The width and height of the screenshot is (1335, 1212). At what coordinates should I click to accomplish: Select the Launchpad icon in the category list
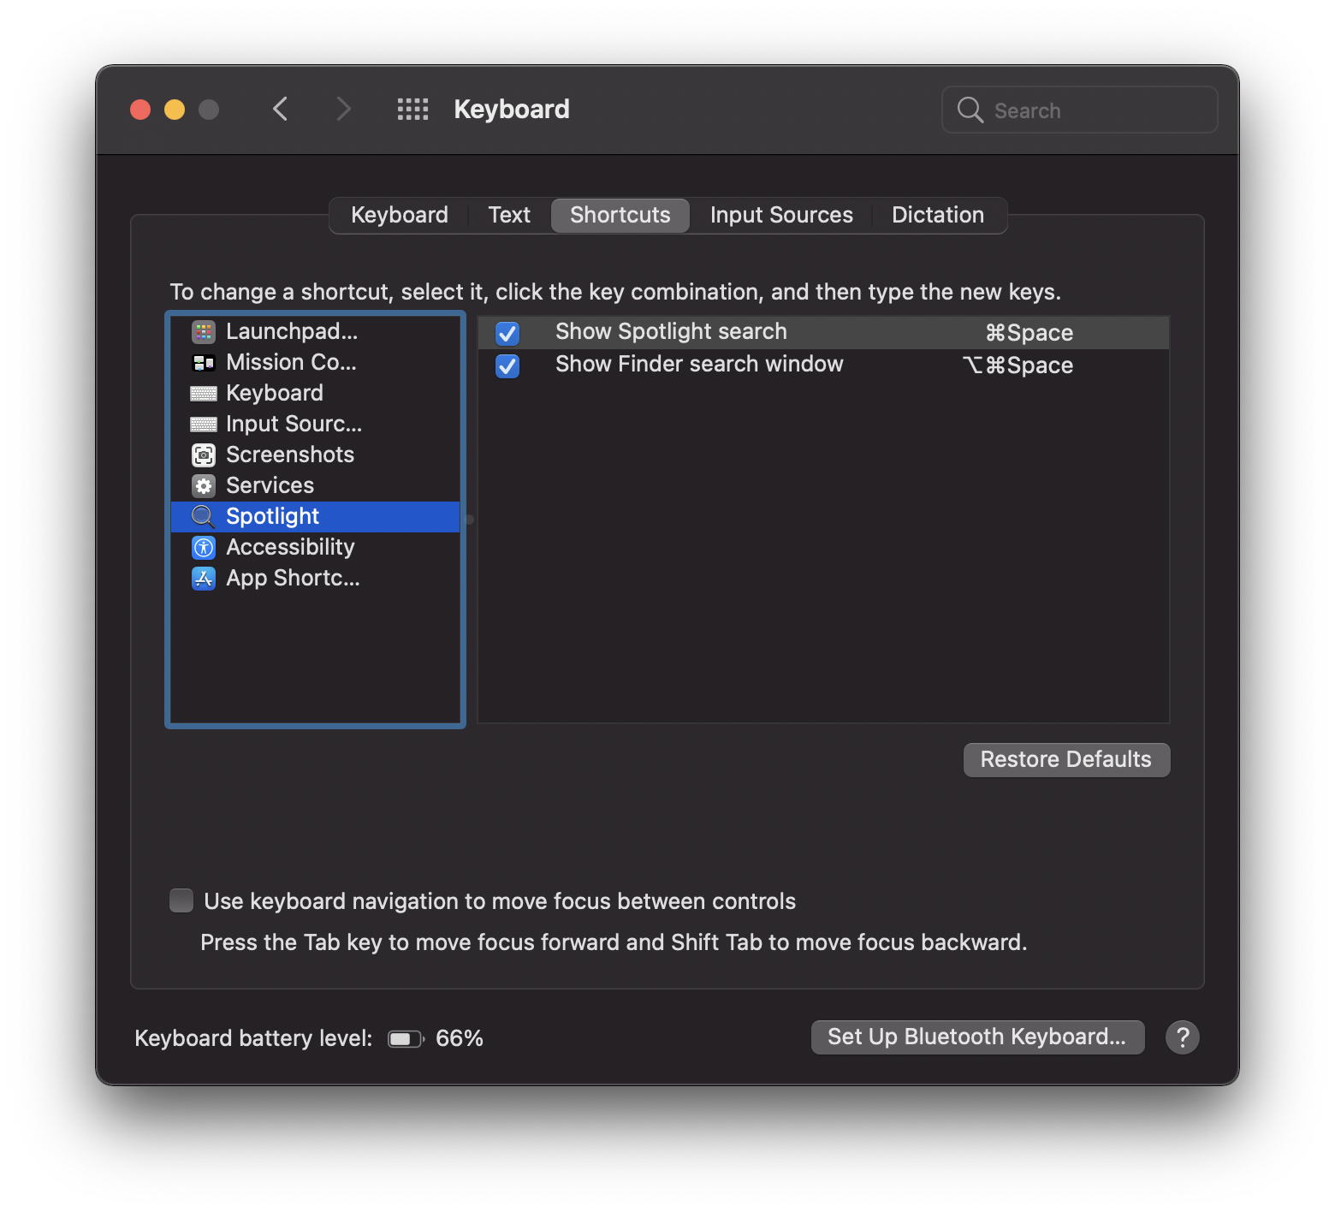tap(203, 331)
